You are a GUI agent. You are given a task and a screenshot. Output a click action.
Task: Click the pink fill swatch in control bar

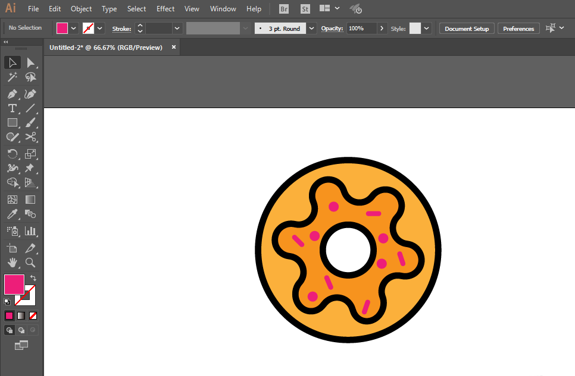[x=62, y=28]
